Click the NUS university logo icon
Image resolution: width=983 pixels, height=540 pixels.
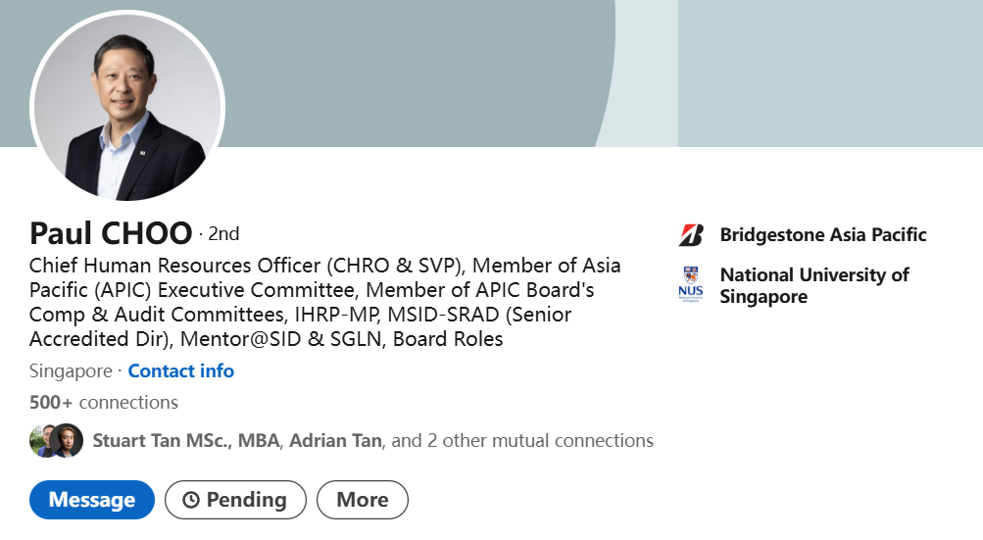coord(691,285)
